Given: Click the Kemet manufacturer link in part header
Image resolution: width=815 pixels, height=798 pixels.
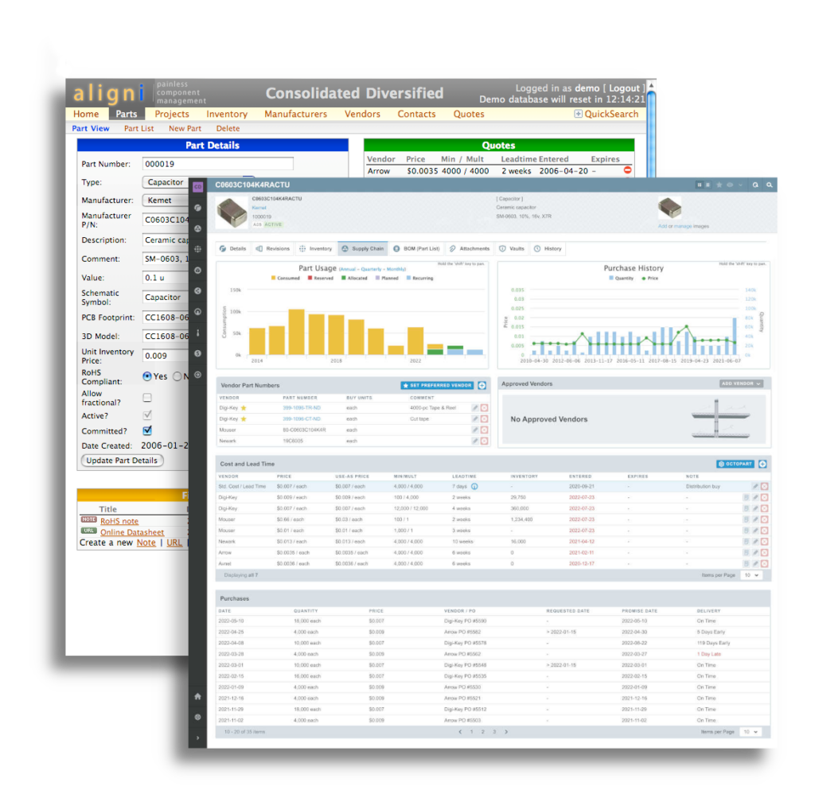Looking at the screenshot, I should pos(259,208).
